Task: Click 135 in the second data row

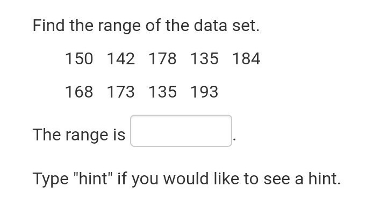Action: [162, 92]
